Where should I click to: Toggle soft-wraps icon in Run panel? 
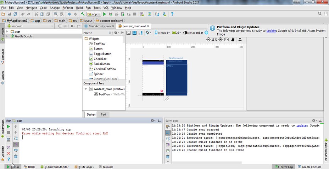click(x=16, y=138)
